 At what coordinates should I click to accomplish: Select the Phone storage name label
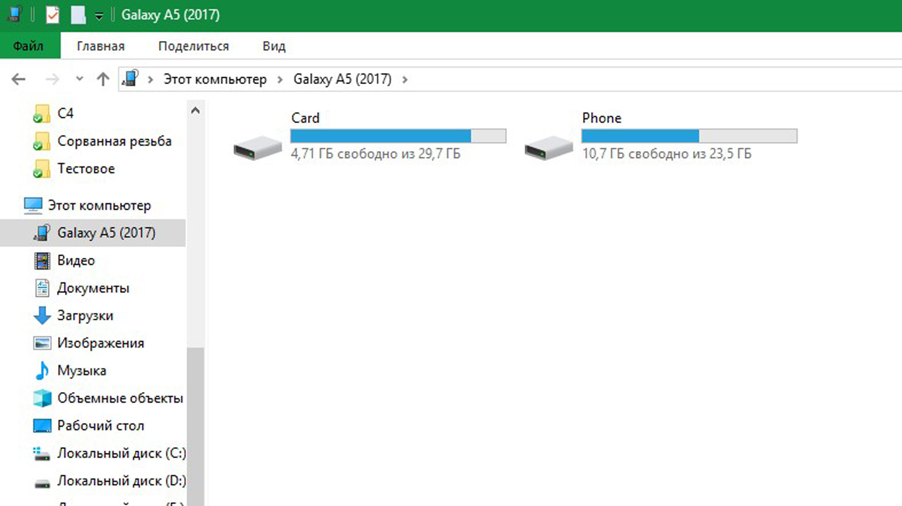(602, 118)
